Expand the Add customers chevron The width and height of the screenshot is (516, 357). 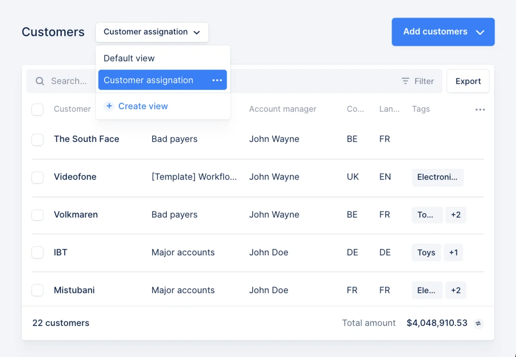[x=480, y=32]
